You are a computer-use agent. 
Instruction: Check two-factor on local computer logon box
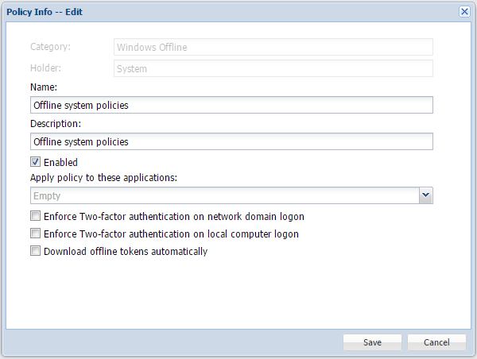coord(36,234)
